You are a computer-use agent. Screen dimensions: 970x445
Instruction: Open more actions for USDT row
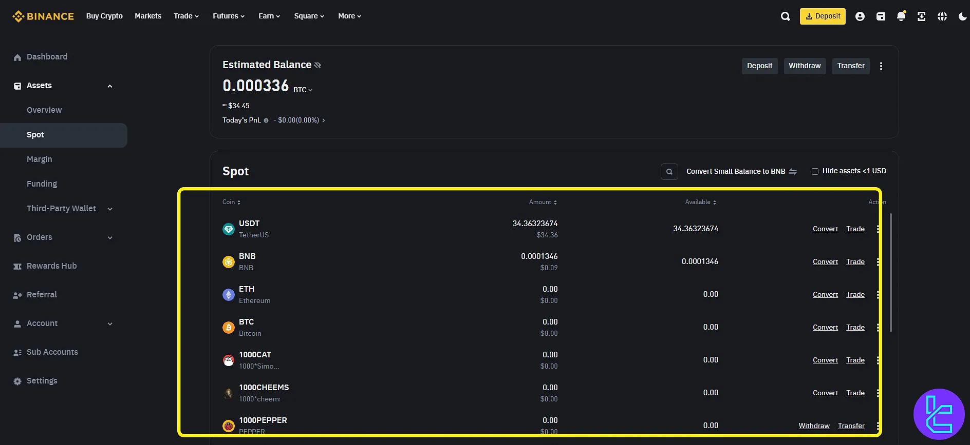coord(878,229)
